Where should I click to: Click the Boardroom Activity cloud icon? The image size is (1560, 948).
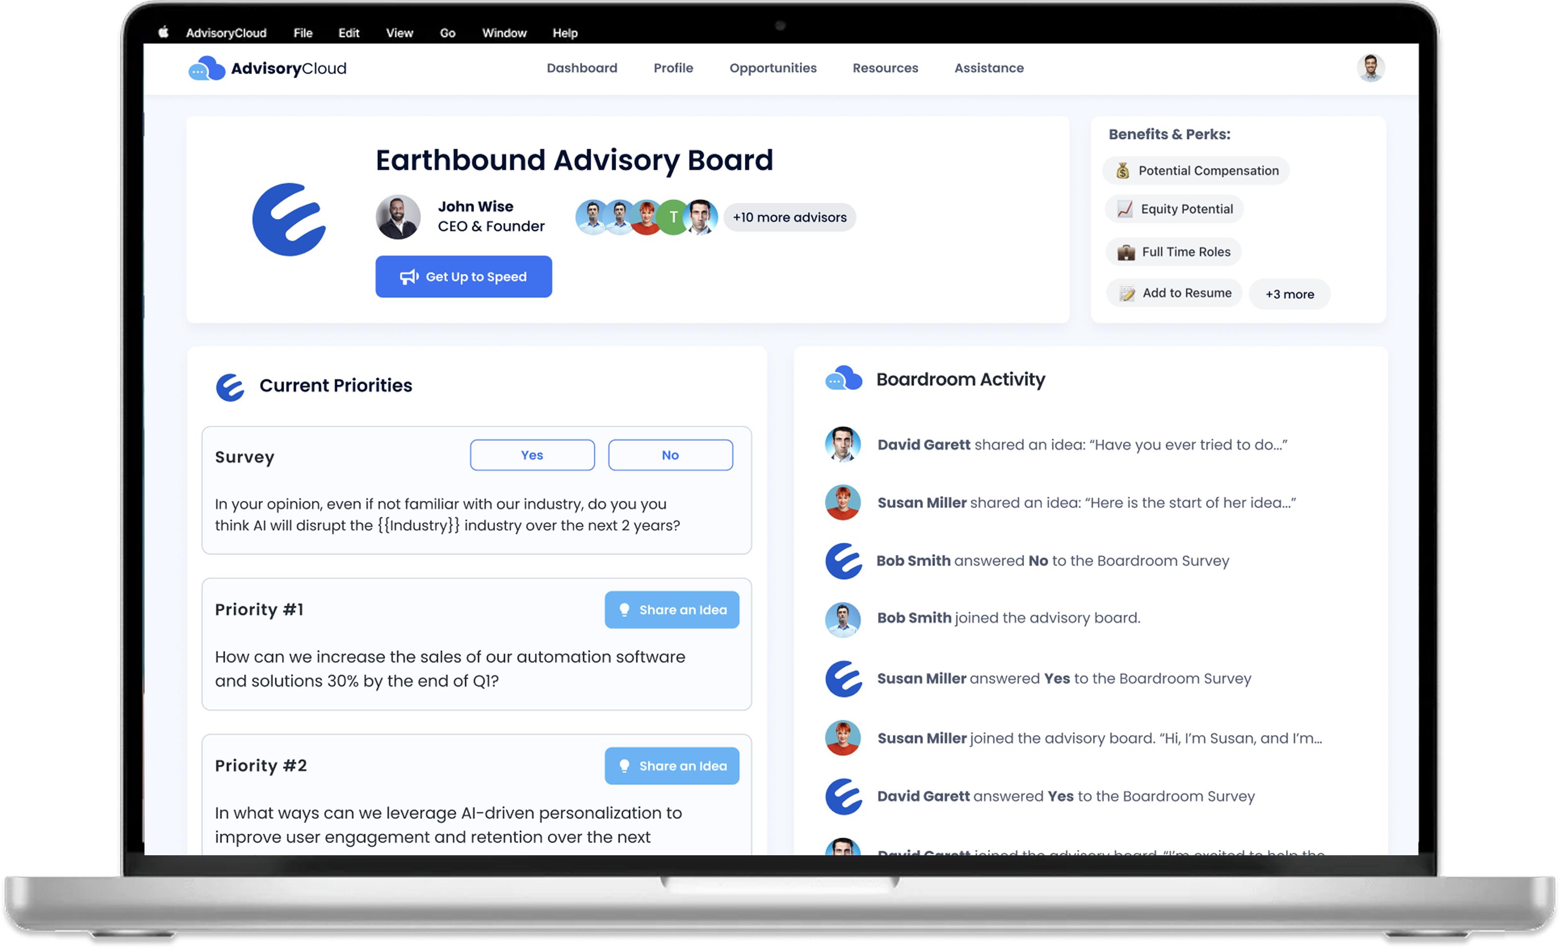pyautogui.click(x=843, y=378)
